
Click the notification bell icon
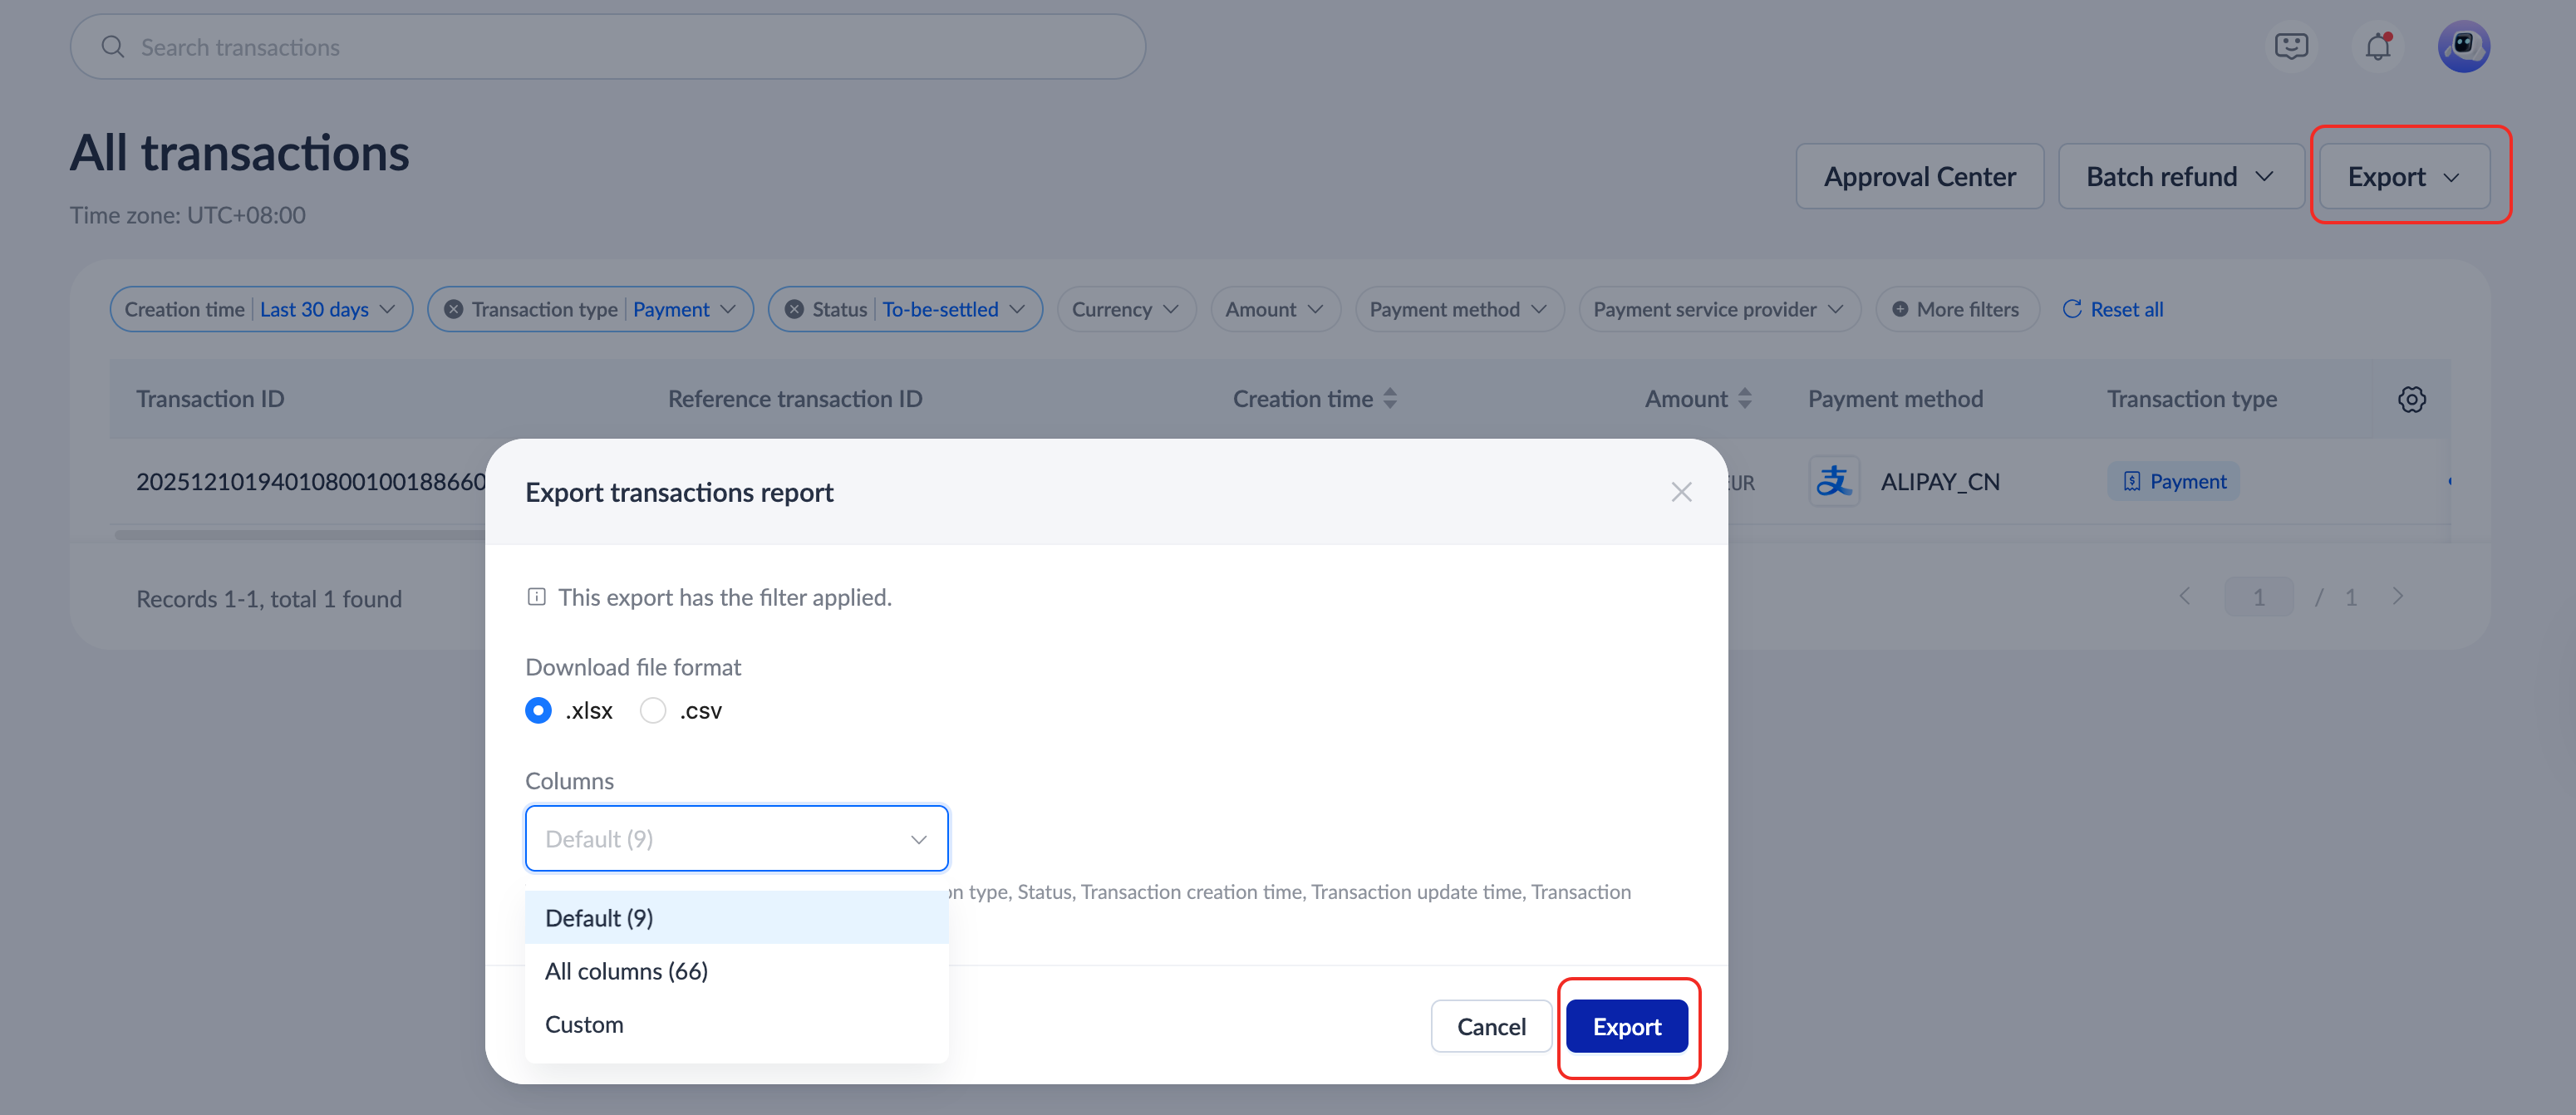(2377, 46)
